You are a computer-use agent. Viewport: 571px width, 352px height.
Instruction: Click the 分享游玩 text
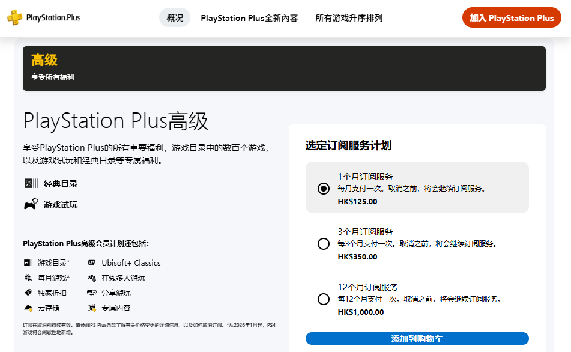[x=116, y=293]
